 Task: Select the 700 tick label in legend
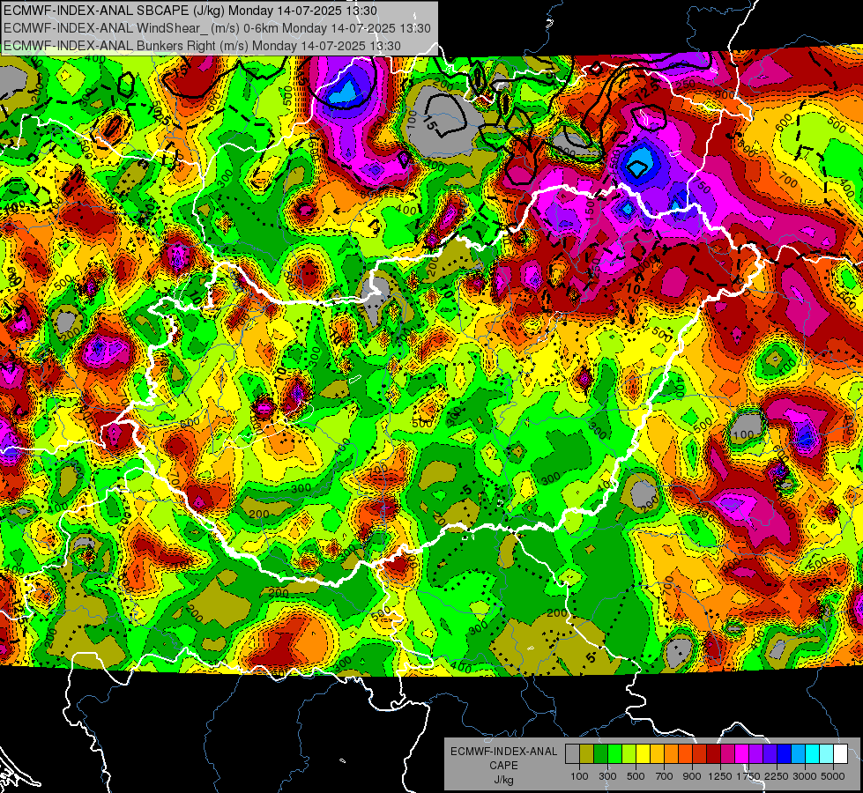tap(665, 776)
